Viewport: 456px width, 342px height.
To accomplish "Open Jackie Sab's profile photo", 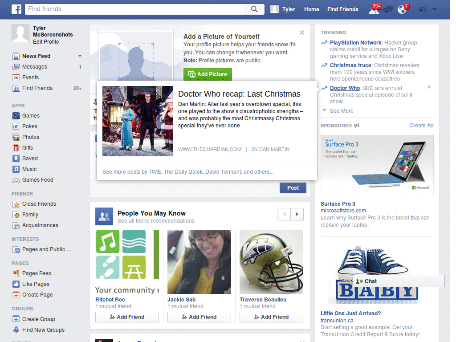I will coord(199,262).
